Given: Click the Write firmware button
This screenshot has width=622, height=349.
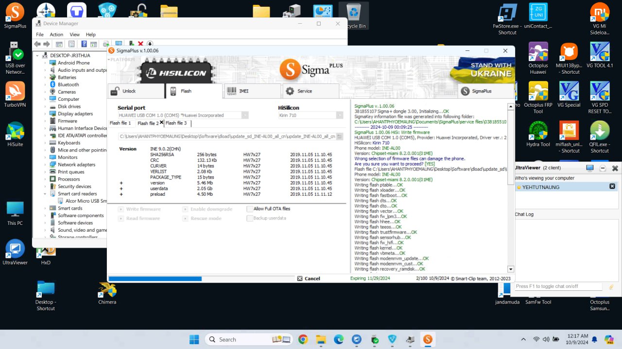Looking at the screenshot, I should click(x=139, y=209).
